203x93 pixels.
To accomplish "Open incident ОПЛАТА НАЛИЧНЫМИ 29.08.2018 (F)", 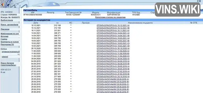I will click(x=113, y=92).
